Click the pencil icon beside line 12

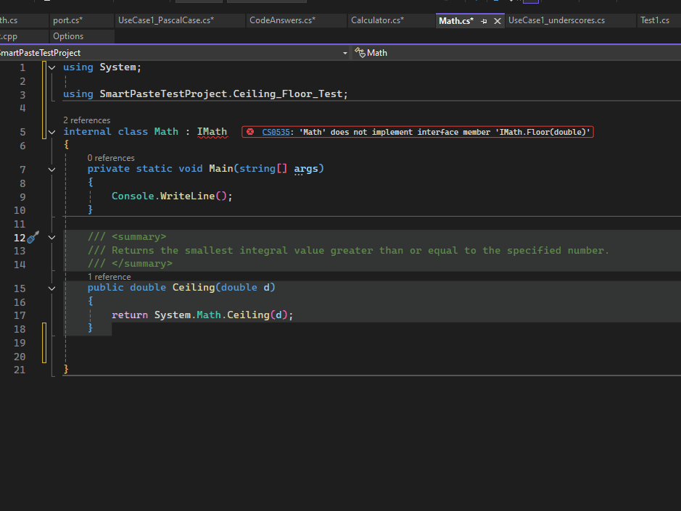coord(33,236)
